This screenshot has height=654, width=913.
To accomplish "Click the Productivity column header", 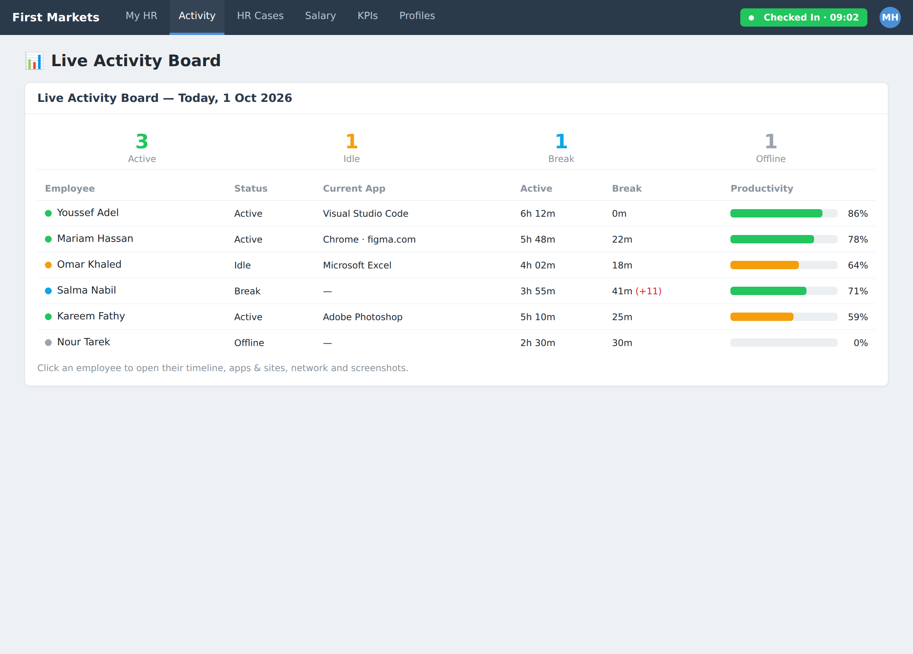I will [762, 188].
